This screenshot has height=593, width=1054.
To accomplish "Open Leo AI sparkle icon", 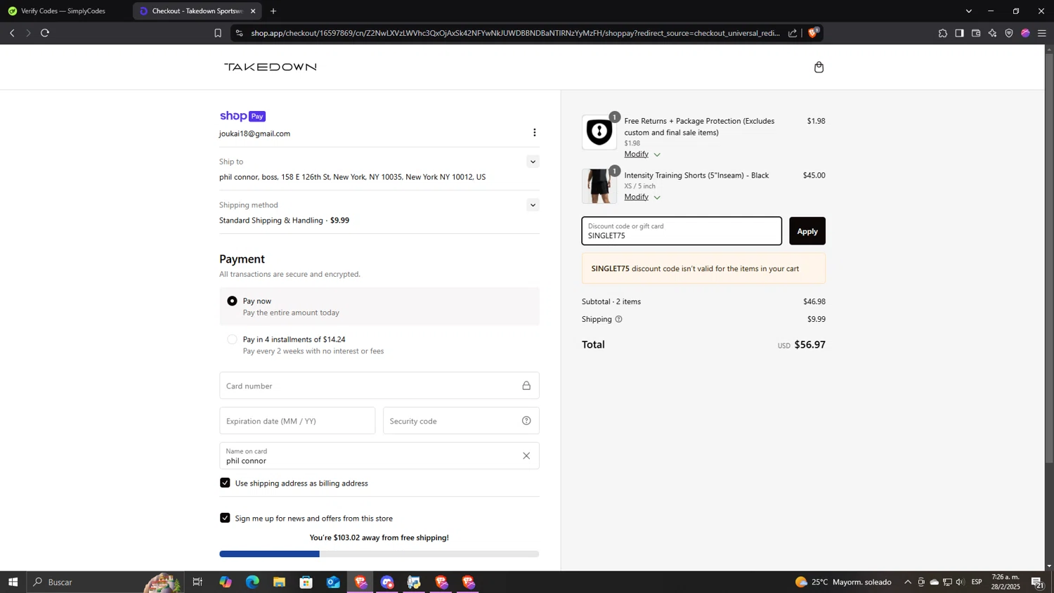I will (992, 33).
